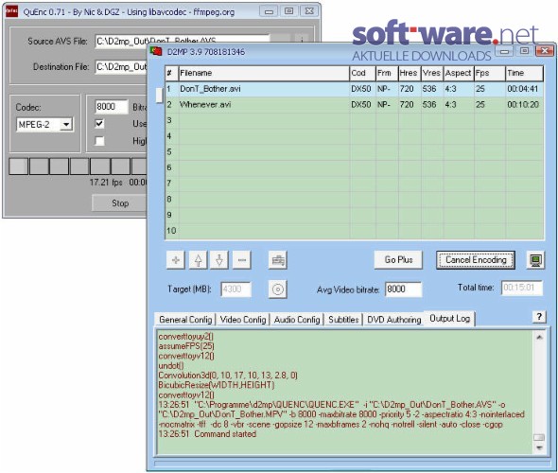Click the Cancel Encoding button

476,260
